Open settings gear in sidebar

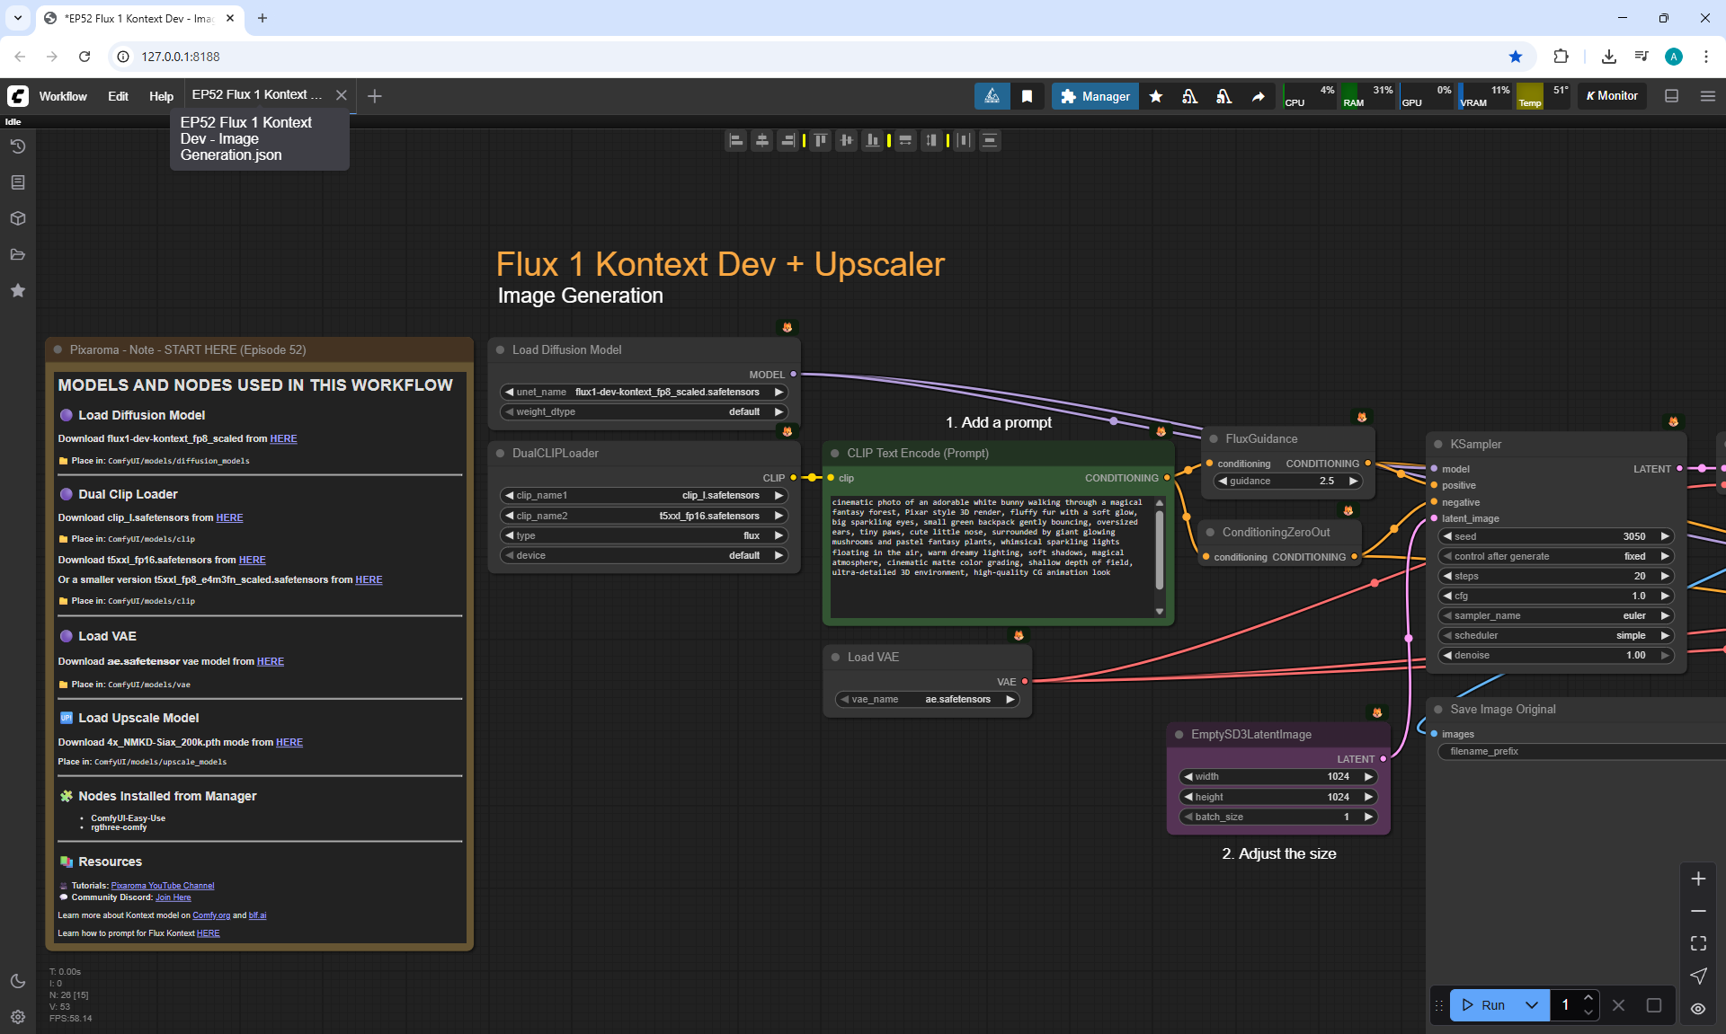coord(18,1017)
